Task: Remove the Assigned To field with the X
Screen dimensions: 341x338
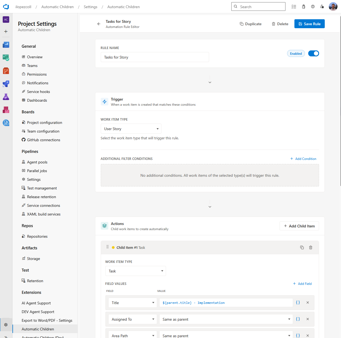Action: (307, 319)
